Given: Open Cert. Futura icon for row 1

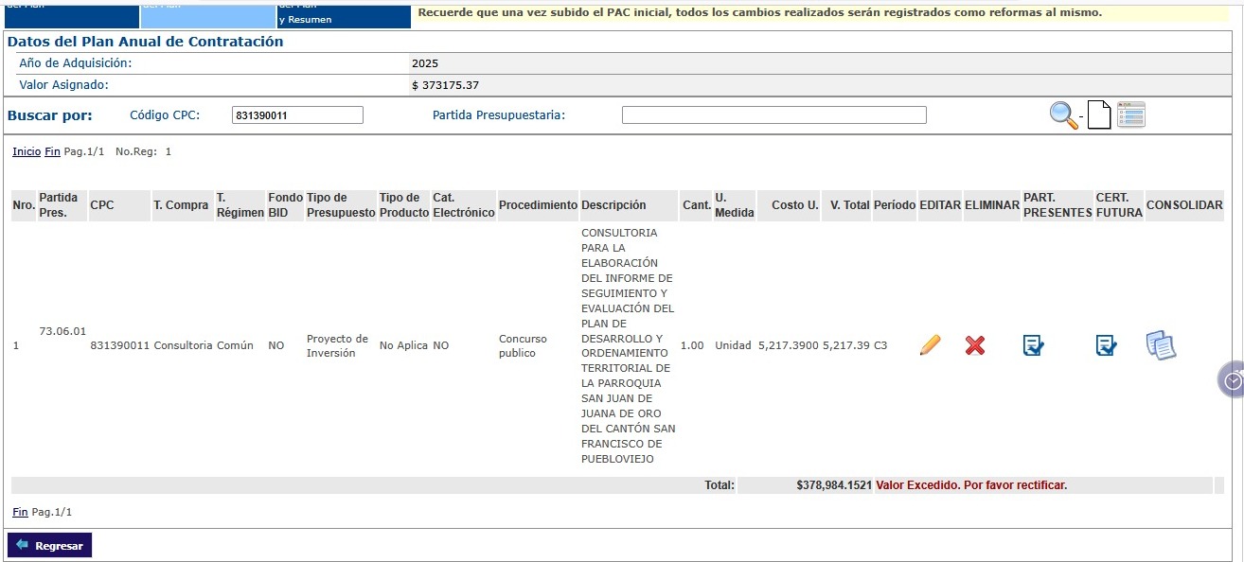Looking at the screenshot, I should click(1105, 345).
